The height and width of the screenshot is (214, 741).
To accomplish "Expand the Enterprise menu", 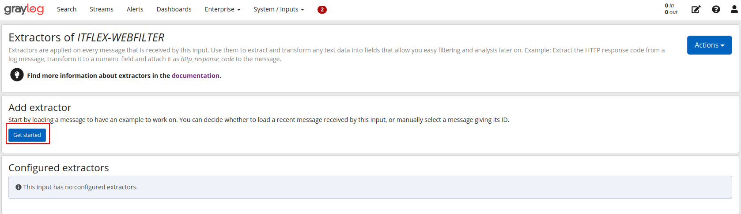I will click(223, 9).
